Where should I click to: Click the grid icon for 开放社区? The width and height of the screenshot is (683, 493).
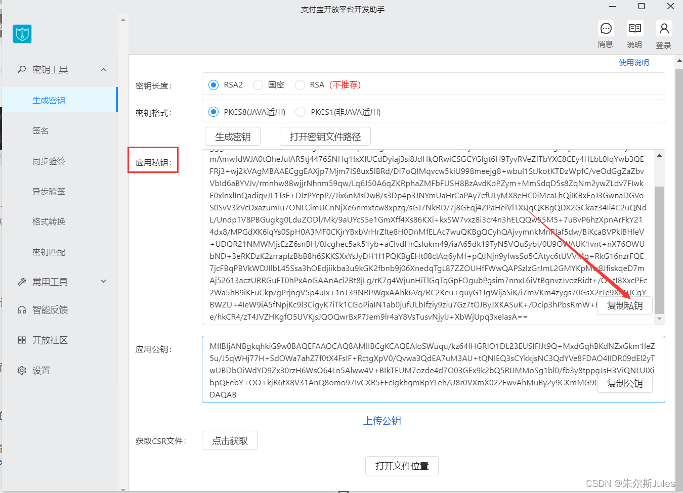coord(22,340)
